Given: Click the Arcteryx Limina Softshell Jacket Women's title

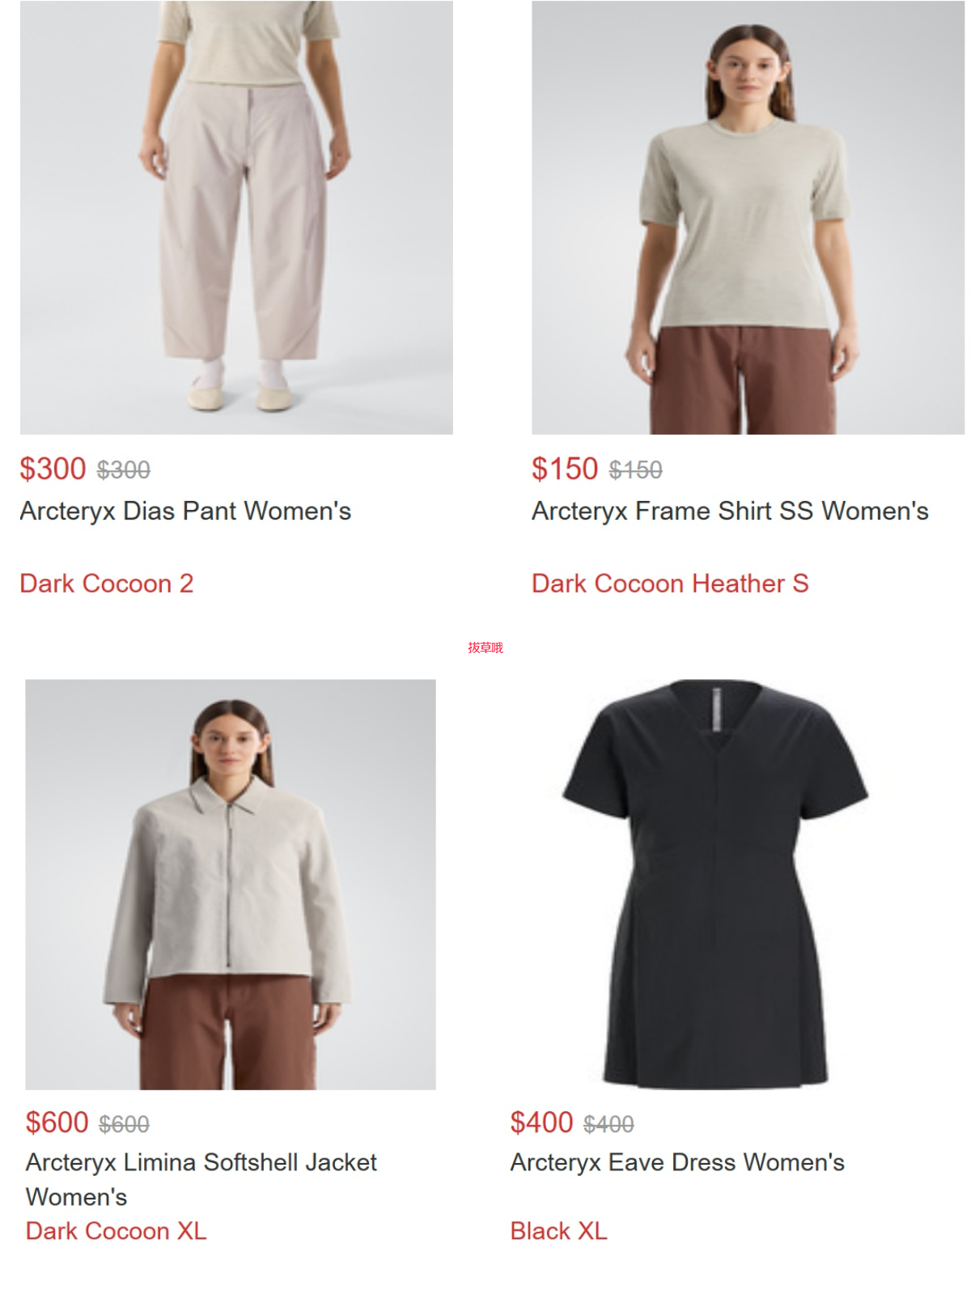Looking at the screenshot, I should point(201,1179).
